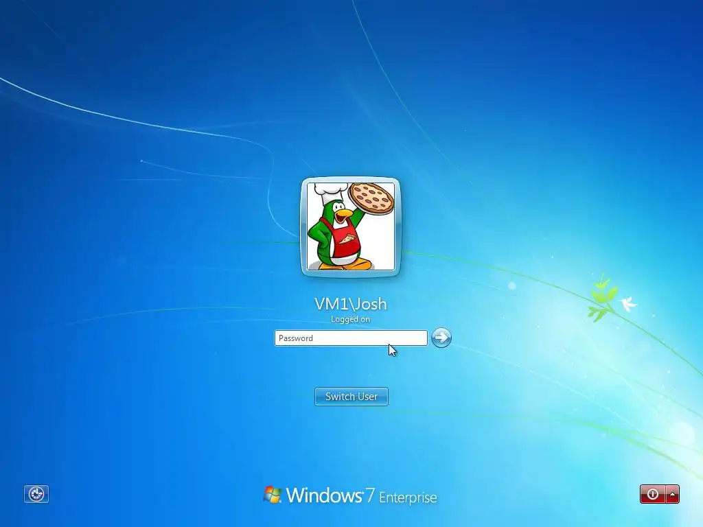Click the VM1\Josh username text

[x=351, y=304]
